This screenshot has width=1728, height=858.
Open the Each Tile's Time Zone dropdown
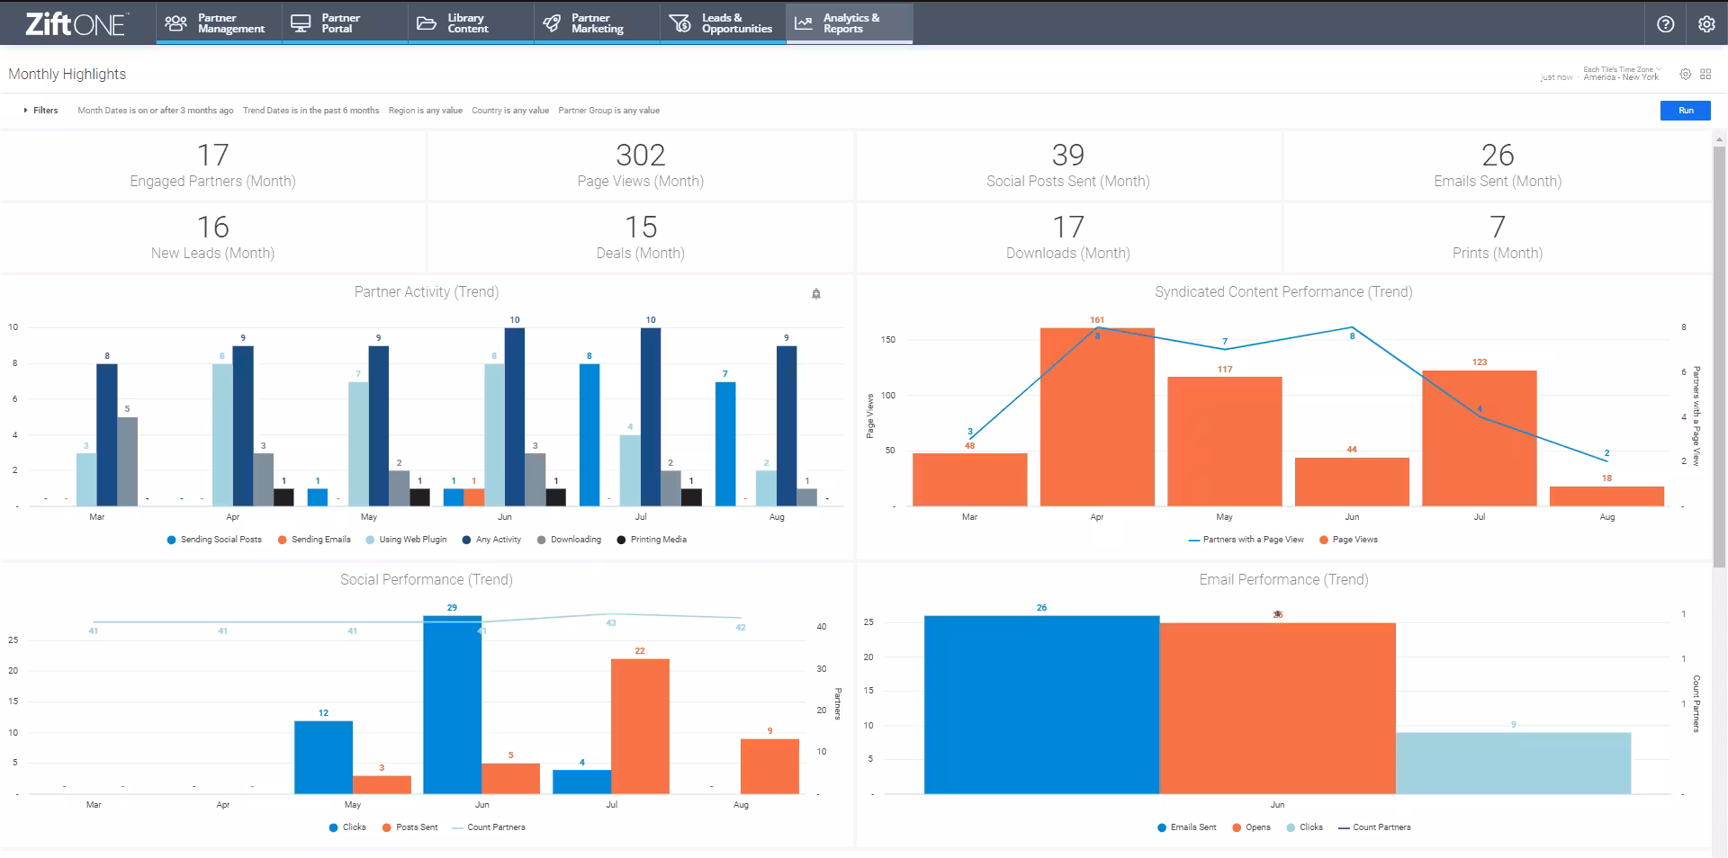pos(1620,71)
